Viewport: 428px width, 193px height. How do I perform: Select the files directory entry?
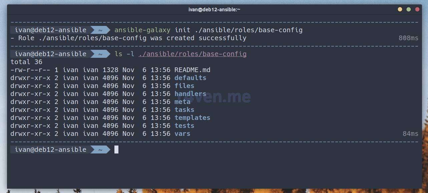click(x=184, y=86)
